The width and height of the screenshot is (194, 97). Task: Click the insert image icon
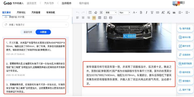pos(105,18)
